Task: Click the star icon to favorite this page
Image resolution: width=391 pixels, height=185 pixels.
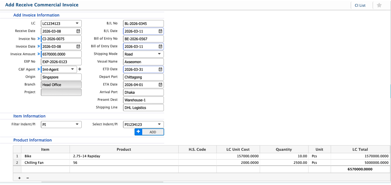Action: click(x=379, y=5)
